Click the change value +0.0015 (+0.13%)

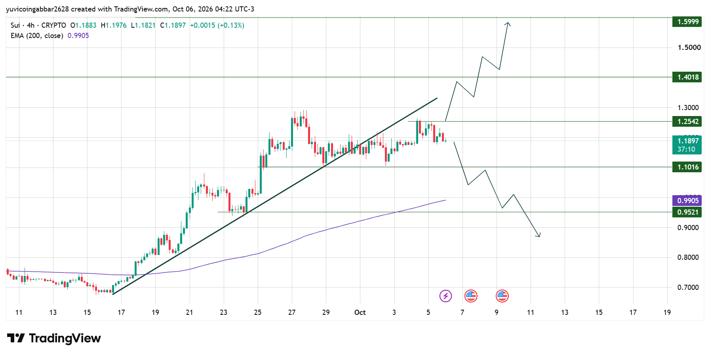pyautogui.click(x=217, y=25)
